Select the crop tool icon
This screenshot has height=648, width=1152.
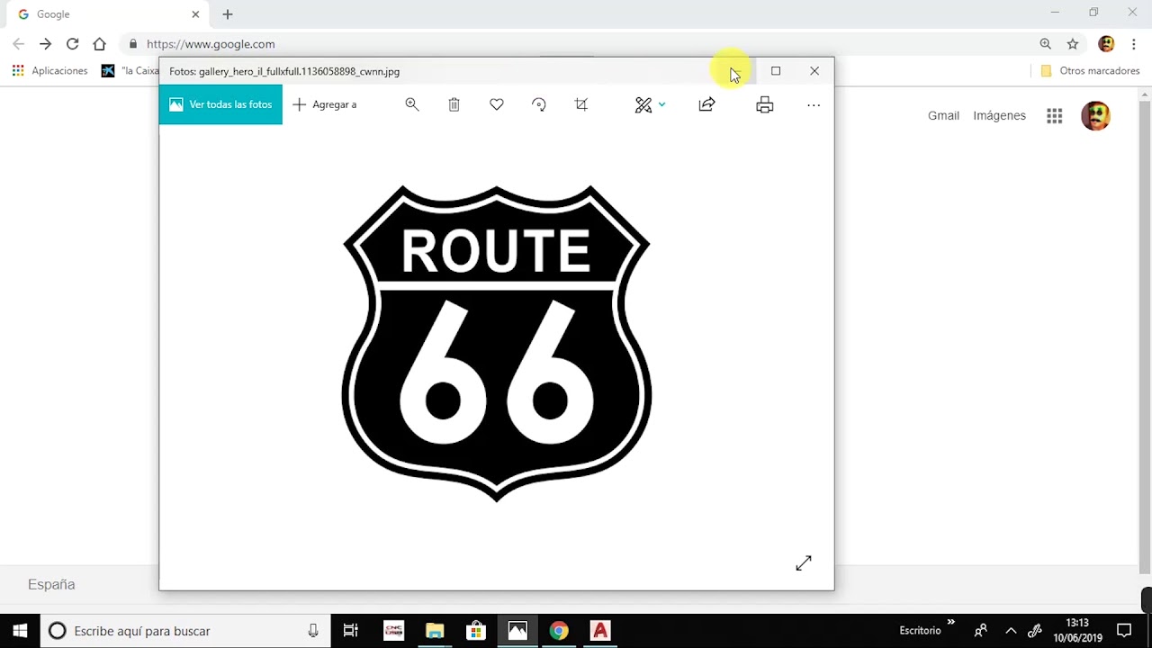[581, 104]
